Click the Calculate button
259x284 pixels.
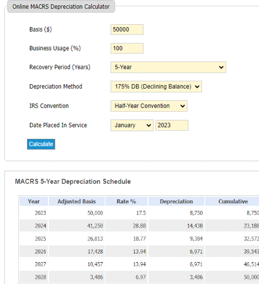tap(41, 144)
